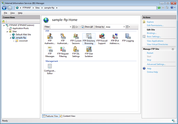
Task: Click FTPWN7 in address breadcrumb
Action: tap(27, 8)
